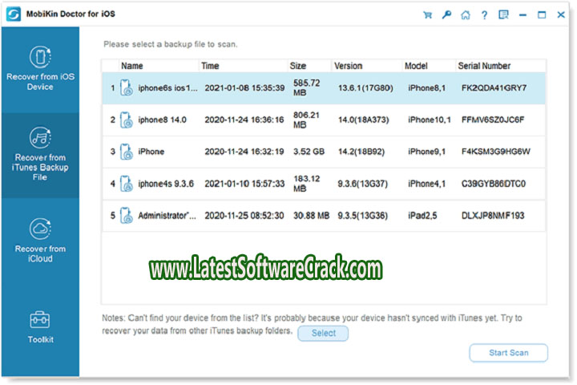Screen dimensions: 577x385
Task: Open the feedback note icon
Action: tap(503, 15)
